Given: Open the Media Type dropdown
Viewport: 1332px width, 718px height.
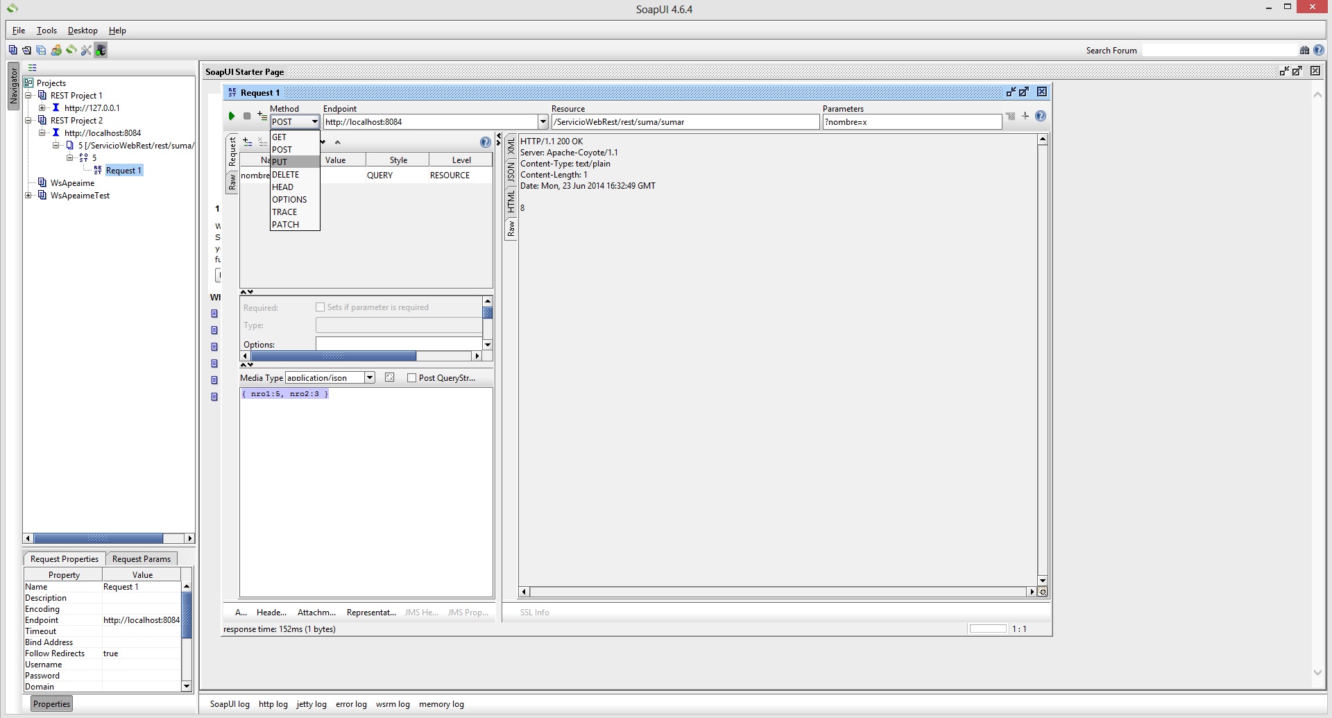Looking at the screenshot, I should [x=369, y=377].
